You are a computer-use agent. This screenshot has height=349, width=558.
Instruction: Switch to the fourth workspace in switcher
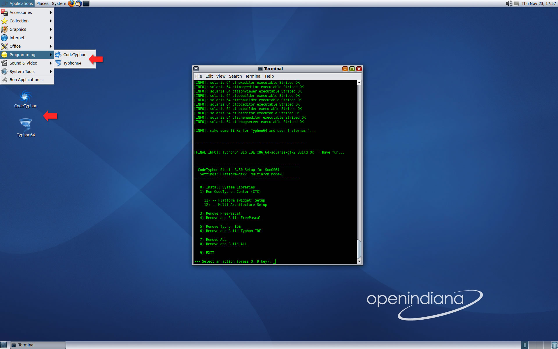tap(547, 345)
